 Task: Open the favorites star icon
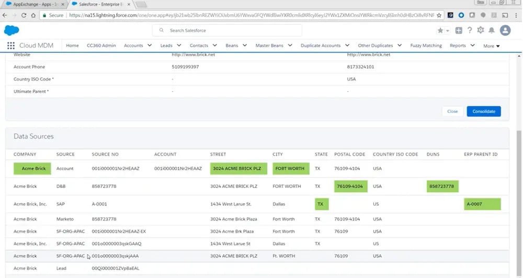440,30
